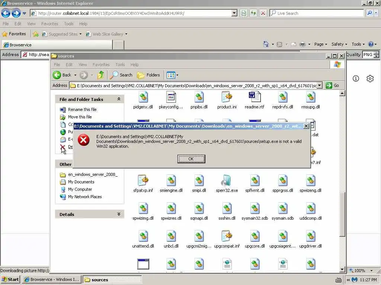The height and width of the screenshot is (285, 381).
Task: Select the sfpatxp.inf file icon
Action: 143,180
